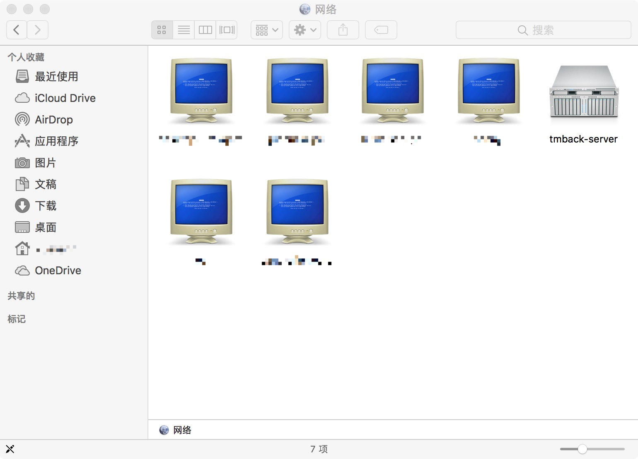
Task: Click the network globe icon in title bar
Action: coord(305,9)
